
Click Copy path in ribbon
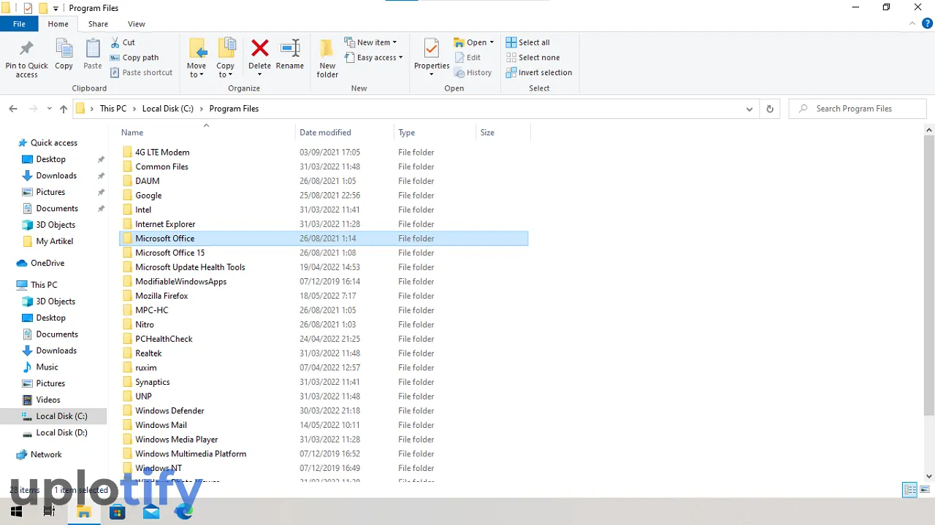[134, 58]
